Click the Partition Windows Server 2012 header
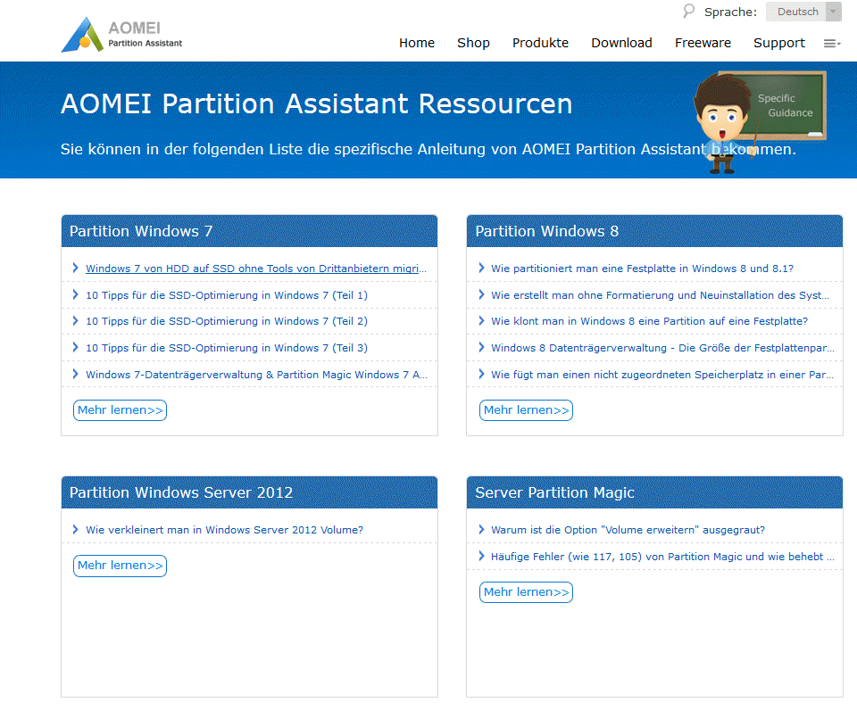The height and width of the screenshot is (719, 857). point(249,492)
